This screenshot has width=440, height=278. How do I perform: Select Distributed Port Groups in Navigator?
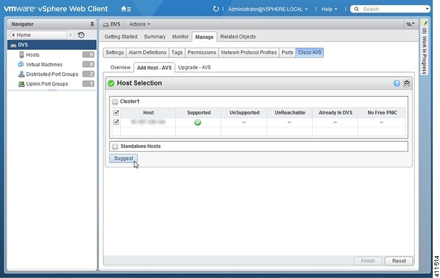pyautogui.click(x=52, y=74)
